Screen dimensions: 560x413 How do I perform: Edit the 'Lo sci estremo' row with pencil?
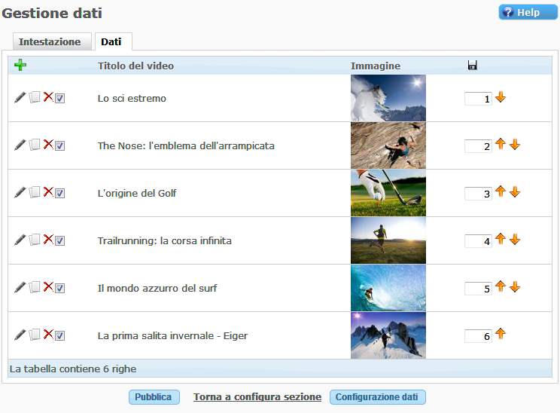pos(20,98)
